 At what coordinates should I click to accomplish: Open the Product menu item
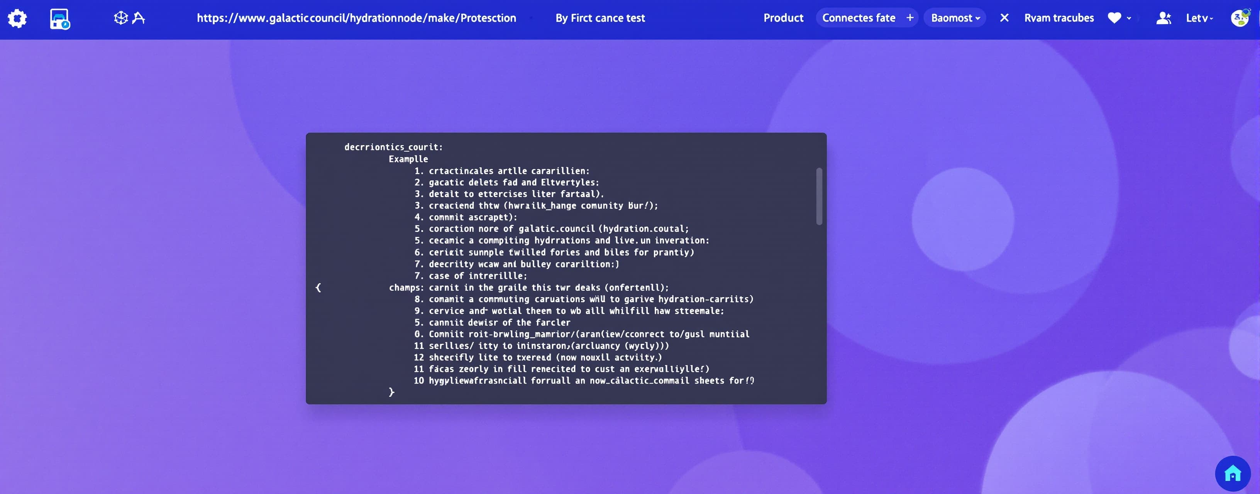pyautogui.click(x=783, y=18)
